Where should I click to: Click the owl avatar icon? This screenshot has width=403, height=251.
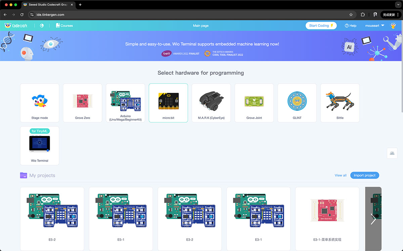click(393, 25)
